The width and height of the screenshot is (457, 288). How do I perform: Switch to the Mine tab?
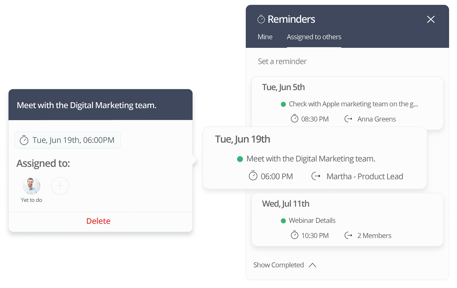[x=265, y=37]
